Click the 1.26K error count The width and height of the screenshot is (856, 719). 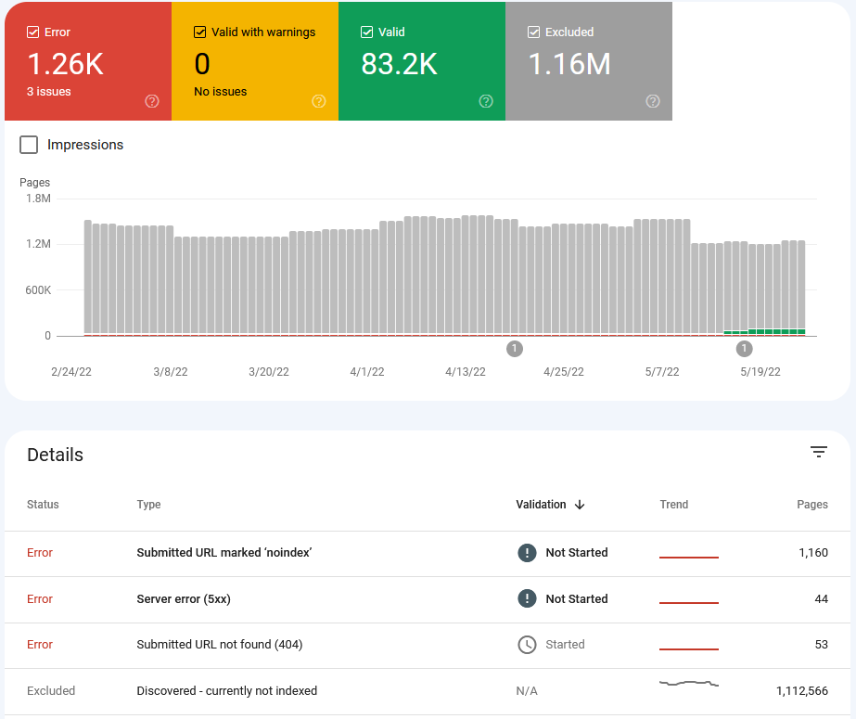[x=65, y=64]
